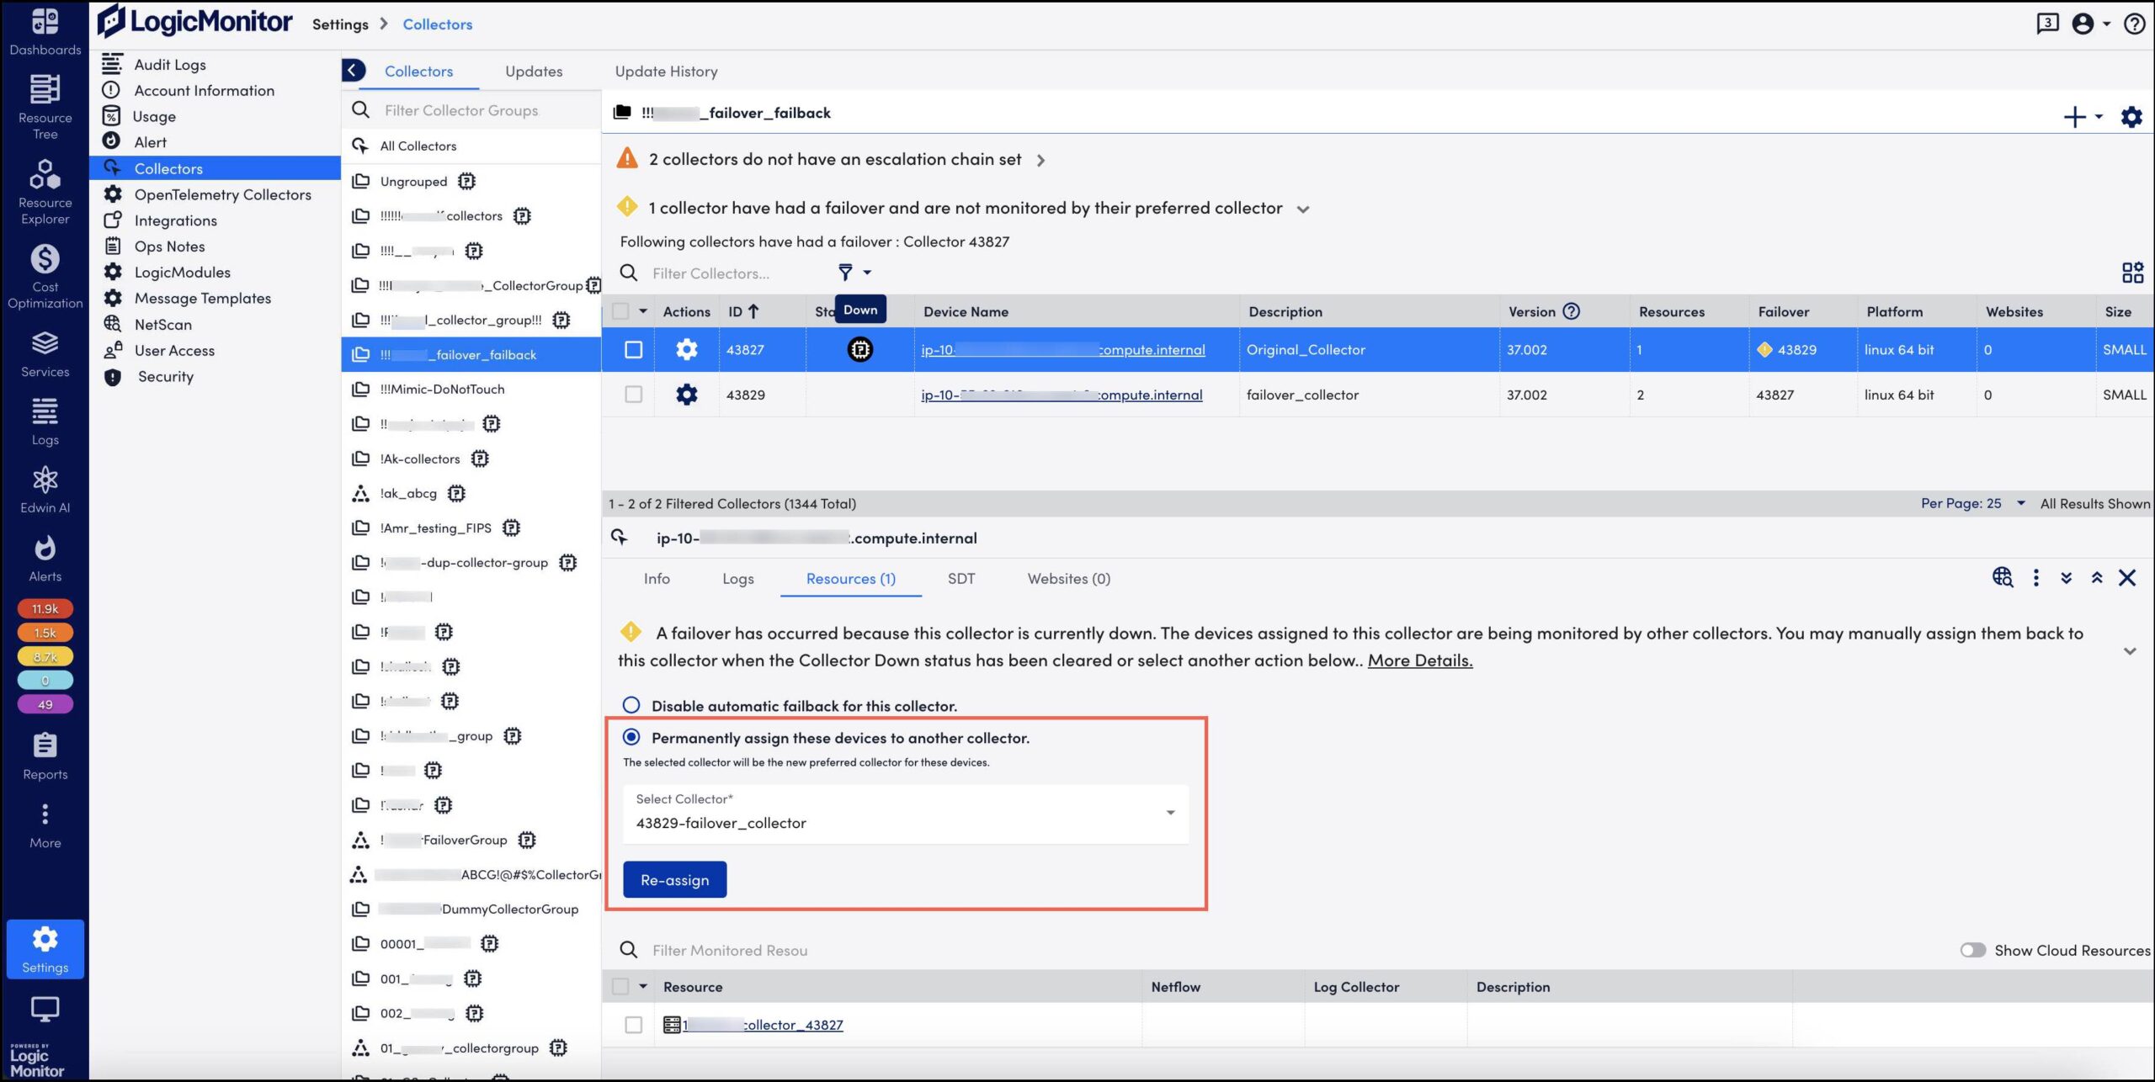Switch to the Update History tab
The height and width of the screenshot is (1082, 2155).
pos(666,72)
